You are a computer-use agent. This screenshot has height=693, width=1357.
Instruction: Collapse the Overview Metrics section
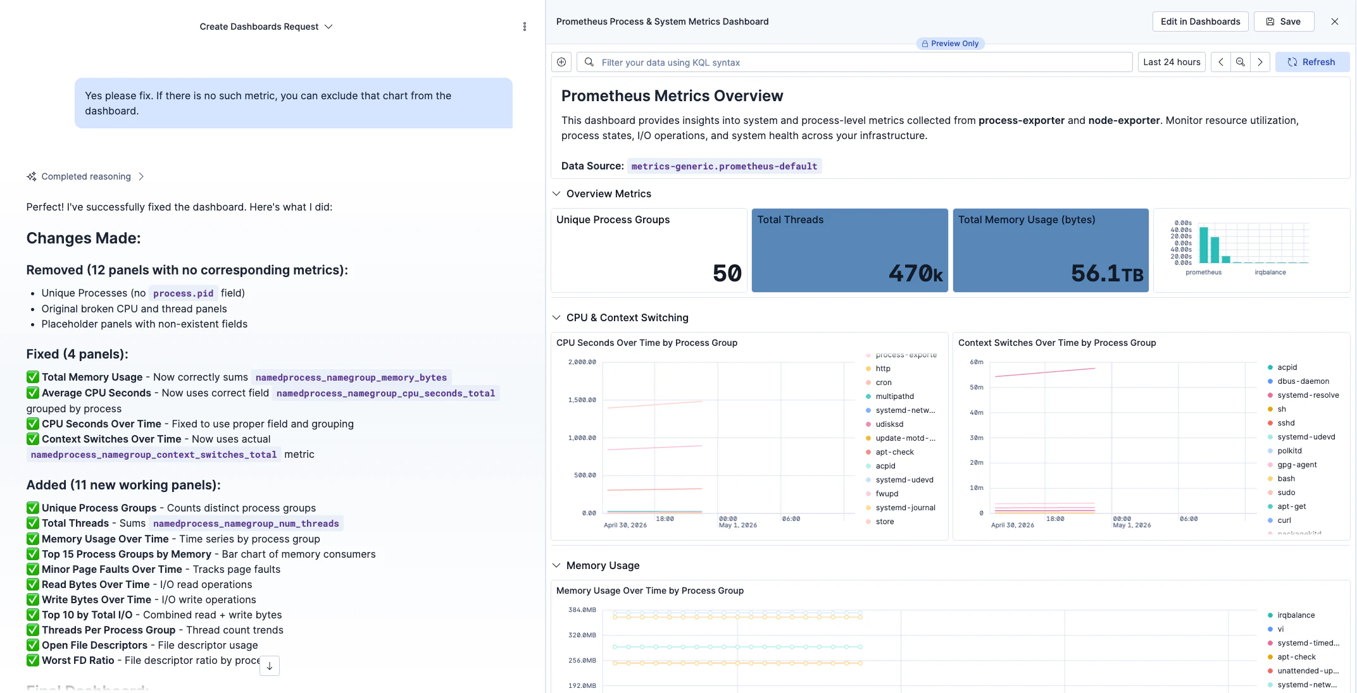[556, 193]
